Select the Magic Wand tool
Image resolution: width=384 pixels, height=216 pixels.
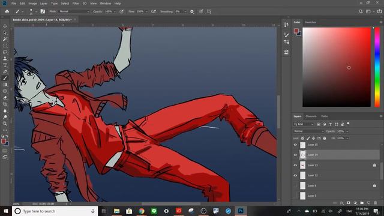click(5, 39)
